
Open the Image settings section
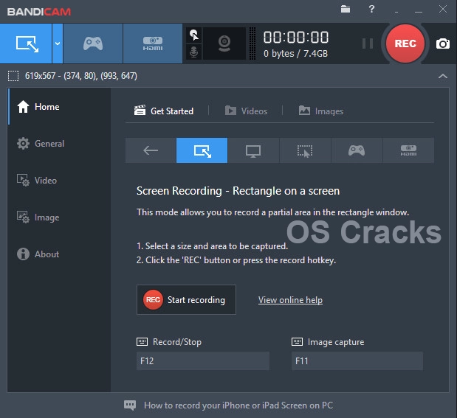point(60,217)
